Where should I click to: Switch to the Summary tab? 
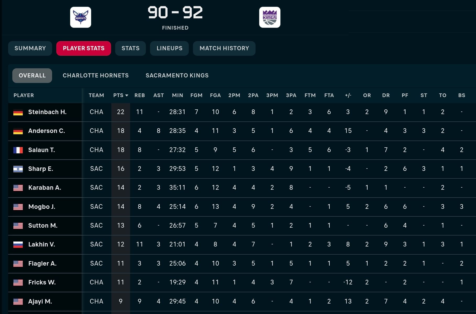(30, 48)
